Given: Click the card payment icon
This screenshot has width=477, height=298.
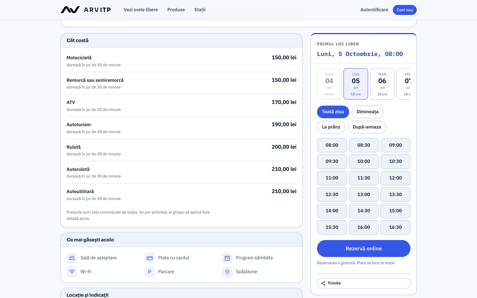Looking at the screenshot, I should coord(150,258).
